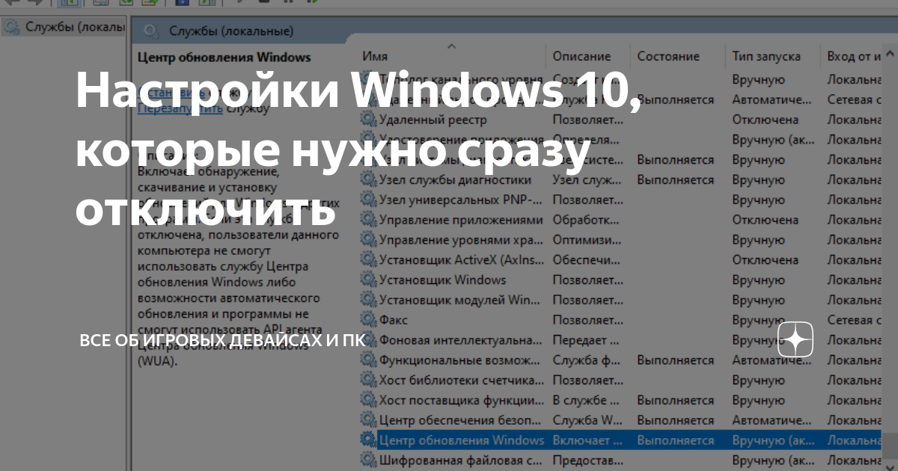
Task: Click the gear icon in the Службы (локальные) header
Action: 151,31
